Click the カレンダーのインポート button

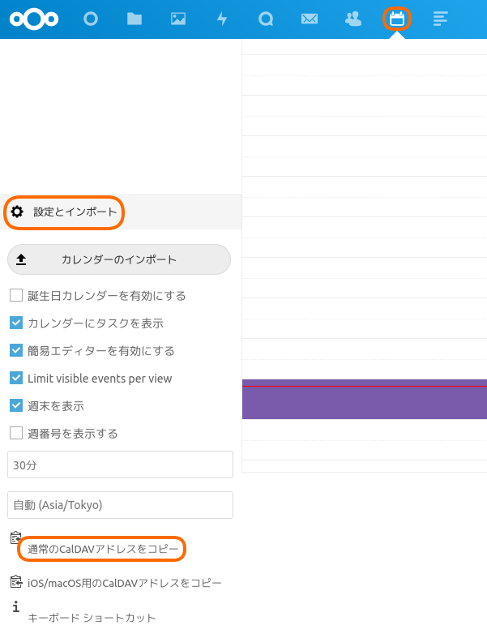click(x=119, y=259)
